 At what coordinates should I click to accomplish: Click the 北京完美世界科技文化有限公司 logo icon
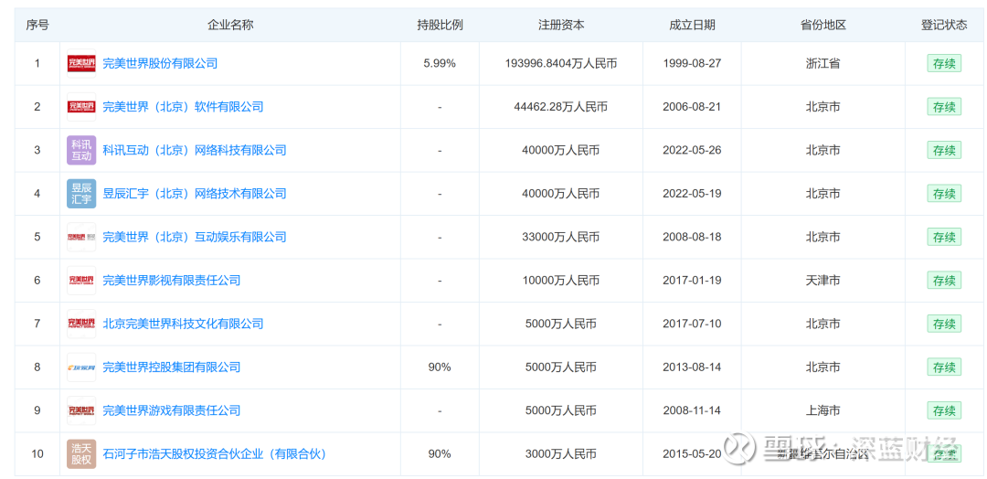(81, 324)
